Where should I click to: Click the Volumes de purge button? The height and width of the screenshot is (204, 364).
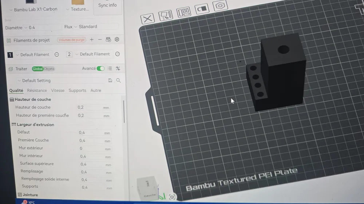click(71, 40)
